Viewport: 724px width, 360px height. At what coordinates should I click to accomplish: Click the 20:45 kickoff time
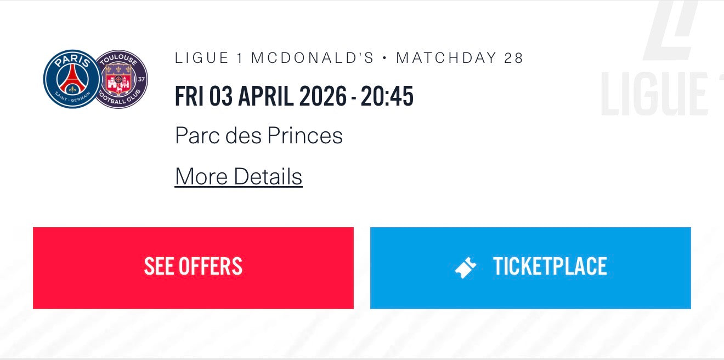pyautogui.click(x=387, y=97)
